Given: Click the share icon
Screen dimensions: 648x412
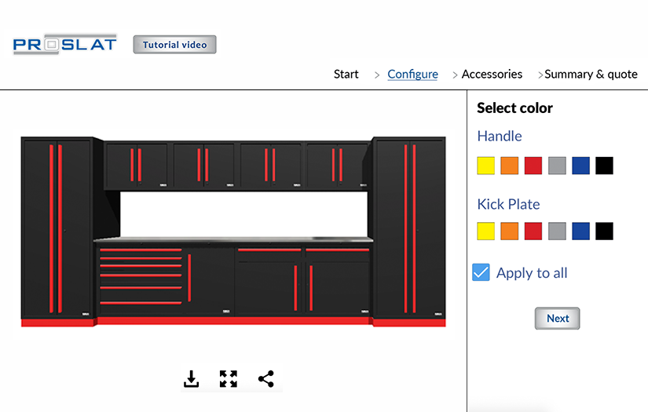Looking at the screenshot, I should [266, 378].
